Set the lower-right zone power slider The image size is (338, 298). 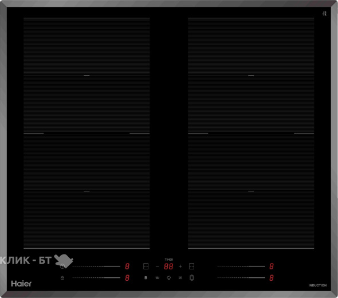pyautogui.click(x=241, y=278)
